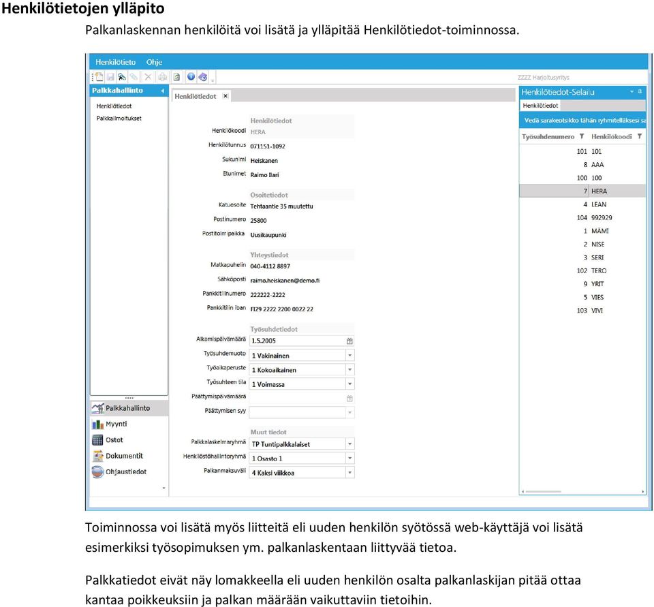Select the row with code LEAN
Viewport: 654px width, 607px height.
point(582,204)
